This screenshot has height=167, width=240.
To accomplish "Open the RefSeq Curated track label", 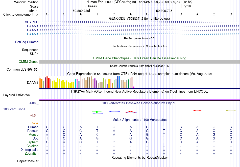I will pyautogui.click(x=27, y=42).
